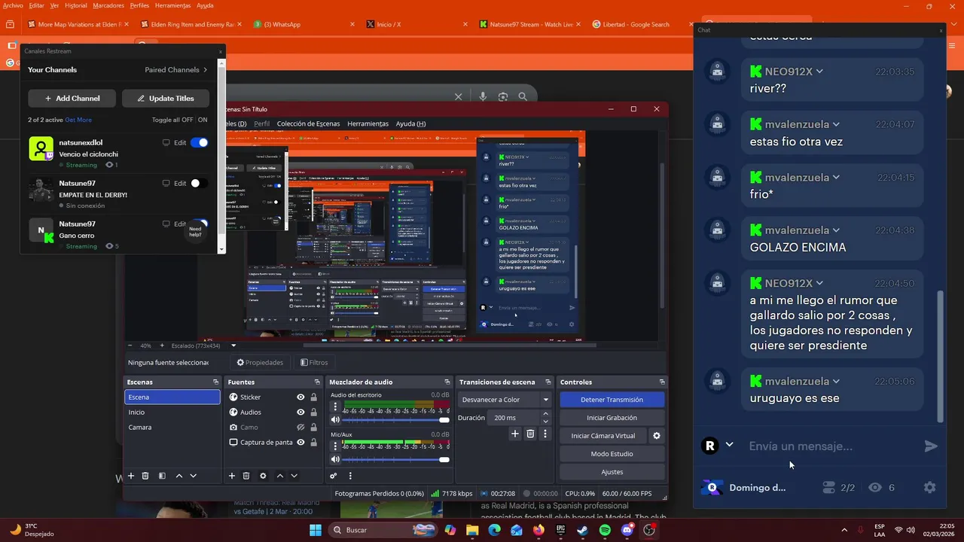Open the Windows Start menu
This screenshot has height=542, width=964.
(316, 530)
